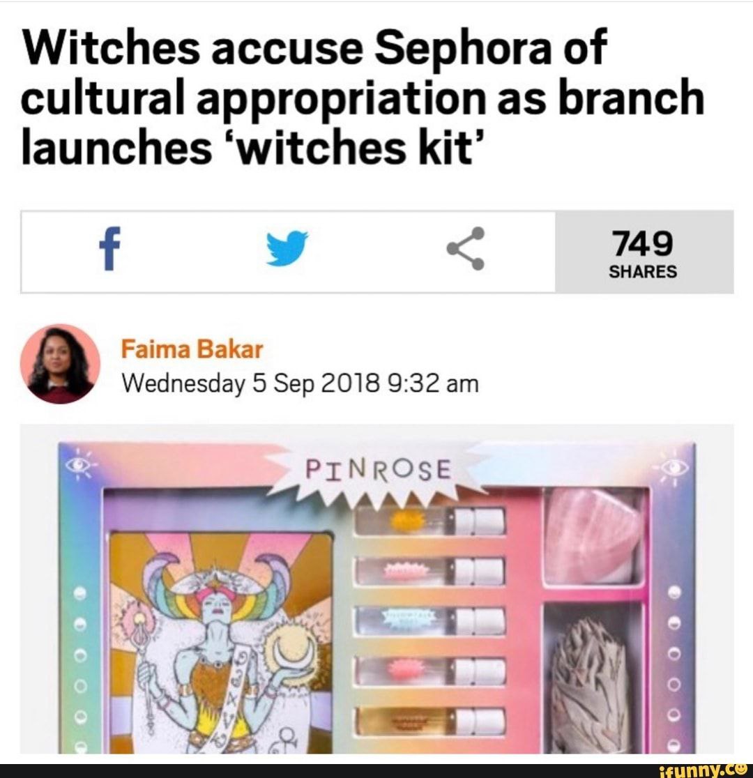Click the rose quartz crystal in image

pos(593,536)
